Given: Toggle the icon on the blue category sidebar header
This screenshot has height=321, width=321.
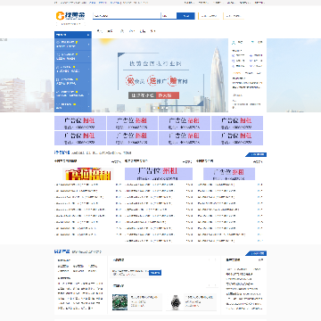Looking at the screenshot, I should [x=88, y=35].
